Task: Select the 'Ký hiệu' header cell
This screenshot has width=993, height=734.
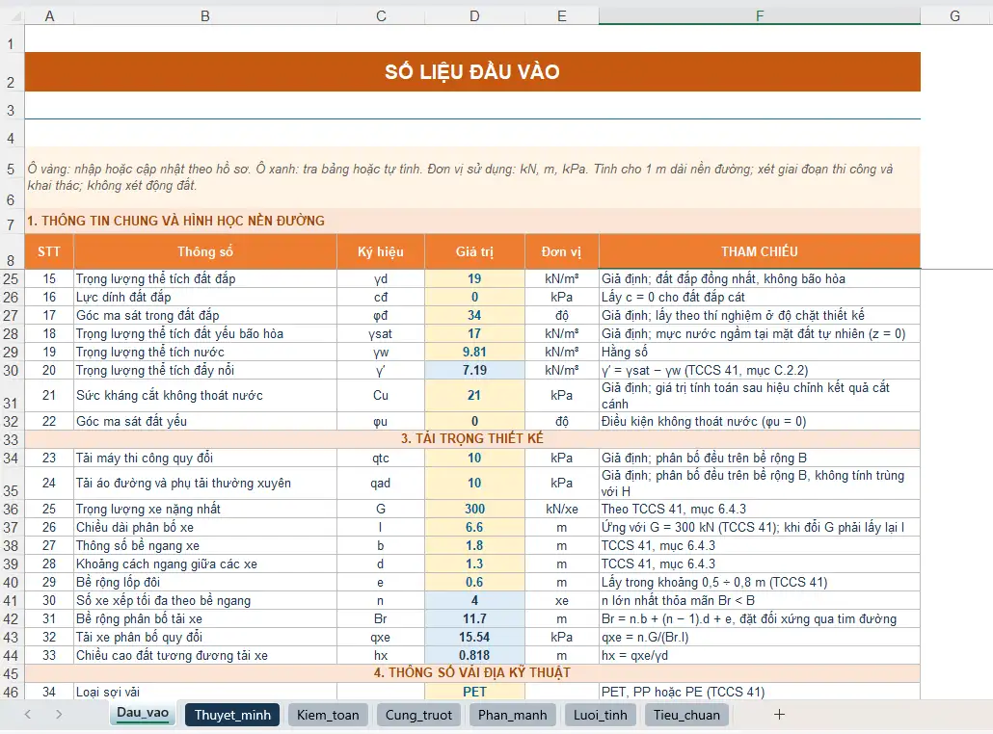Action: (x=381, y=251)
